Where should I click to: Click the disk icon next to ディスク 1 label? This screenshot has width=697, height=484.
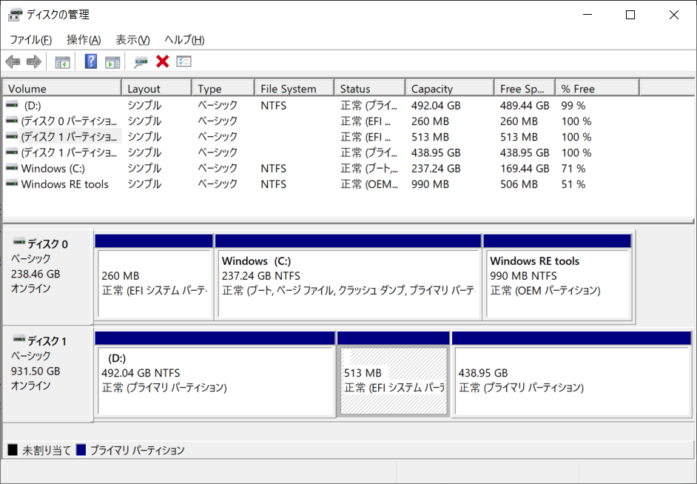pos(19,340)
